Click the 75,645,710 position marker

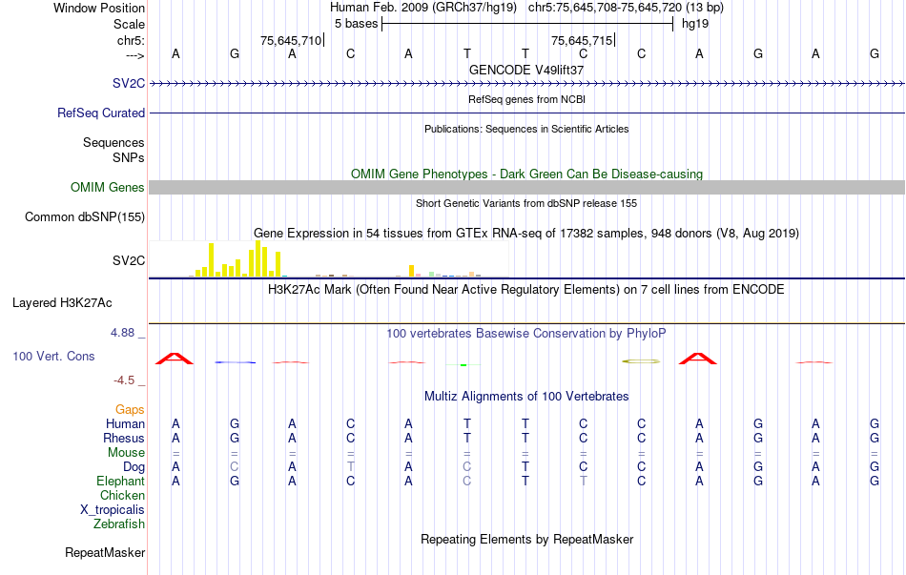[x=291, y=40]
